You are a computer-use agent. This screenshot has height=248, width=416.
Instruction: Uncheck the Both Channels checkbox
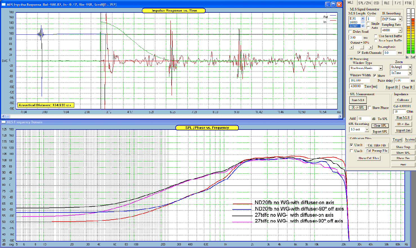pos(359,53)
